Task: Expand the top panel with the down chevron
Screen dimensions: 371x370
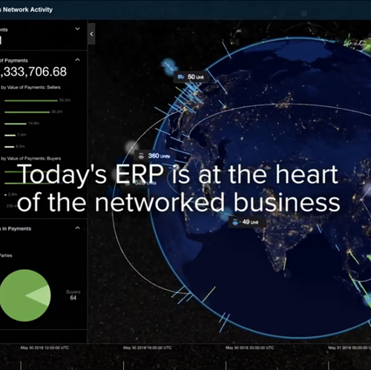Action: (77, 29)
